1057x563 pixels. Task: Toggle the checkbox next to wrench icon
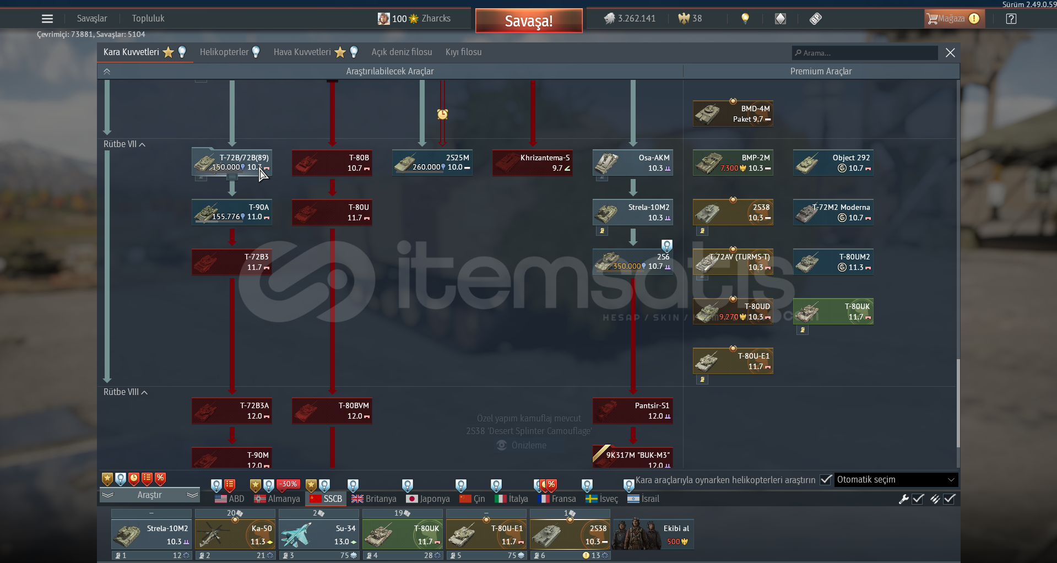[918, 499]
